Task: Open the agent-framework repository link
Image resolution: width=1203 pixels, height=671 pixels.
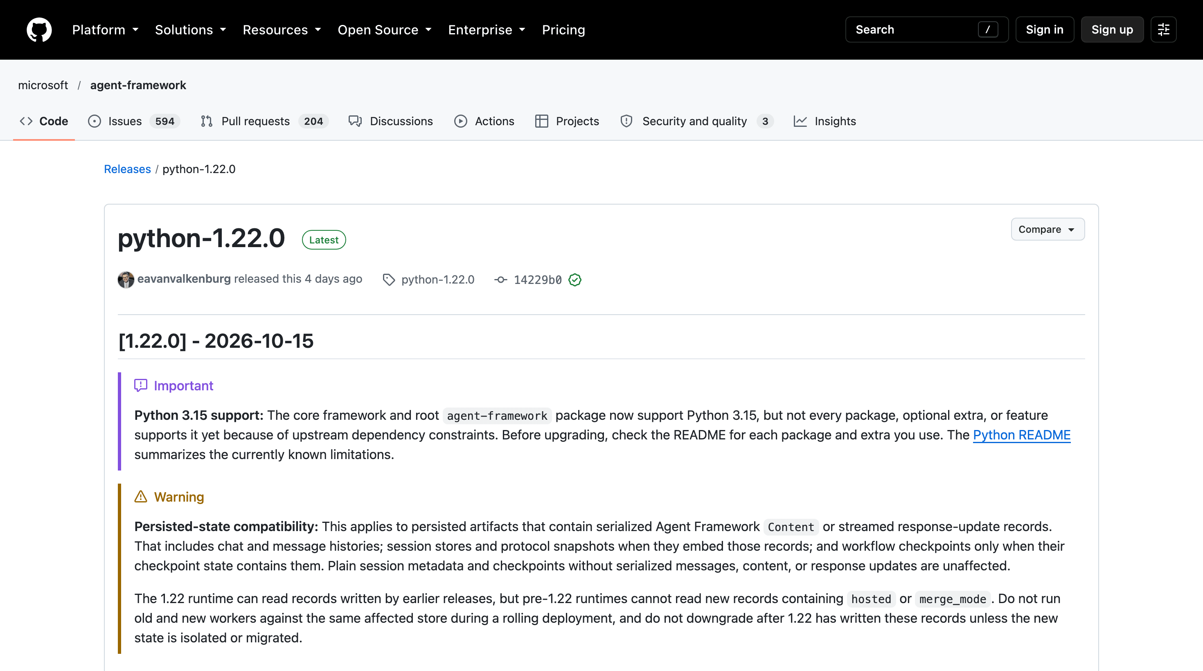Action: (x=138, y=85)
